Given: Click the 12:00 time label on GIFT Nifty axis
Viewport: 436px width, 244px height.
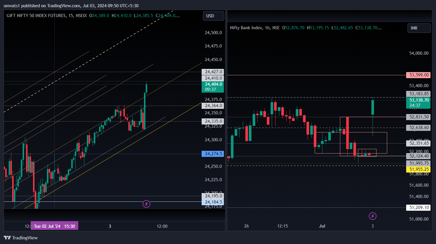Looking at the screenshot, I should pos(162,226).
